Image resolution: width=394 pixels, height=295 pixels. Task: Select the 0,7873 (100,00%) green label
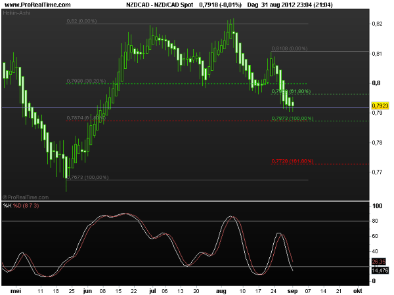point(292,119)
